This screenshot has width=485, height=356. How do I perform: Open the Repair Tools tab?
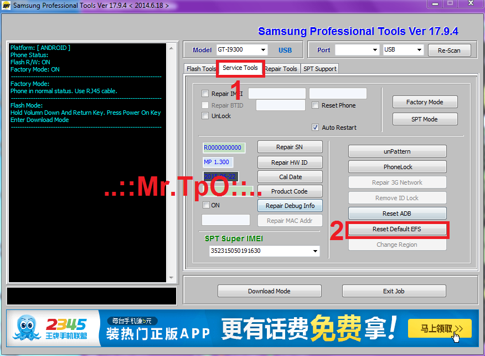[281, 69]
